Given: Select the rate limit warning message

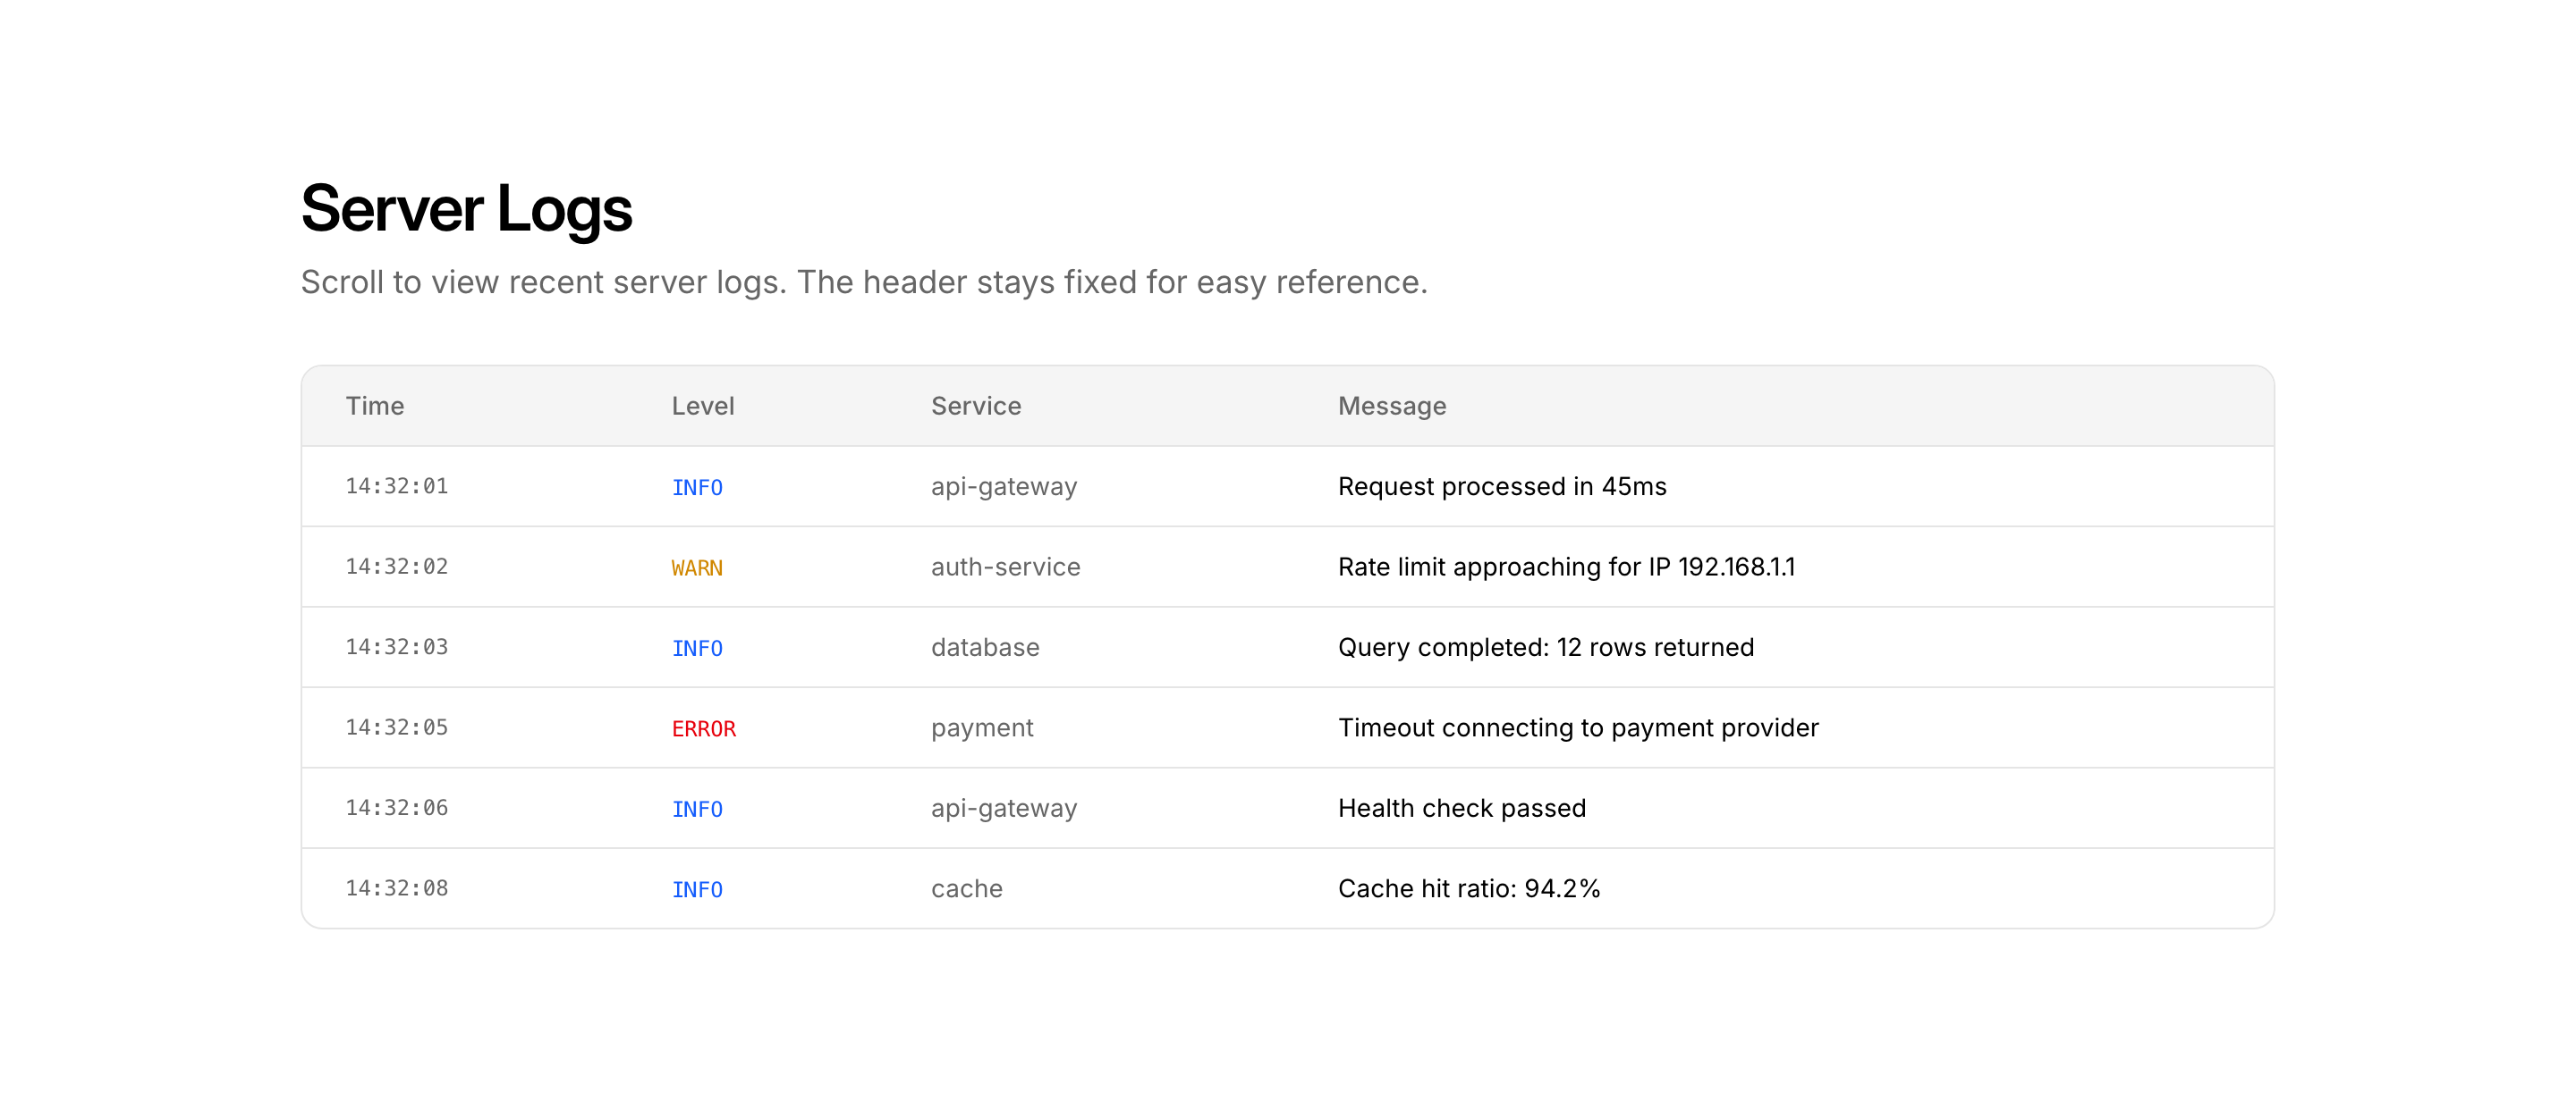Looking at the screenshot, I should click(x=1565, y=567).
